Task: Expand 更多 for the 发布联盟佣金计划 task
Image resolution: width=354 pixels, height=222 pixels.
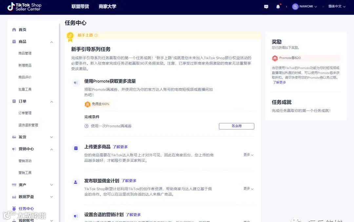Action: 248,188
